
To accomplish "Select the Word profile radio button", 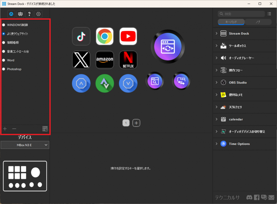I will click(4, 60).
